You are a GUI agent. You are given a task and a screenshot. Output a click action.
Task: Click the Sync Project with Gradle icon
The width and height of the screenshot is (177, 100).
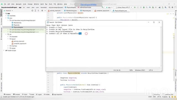tap(160, 7)
